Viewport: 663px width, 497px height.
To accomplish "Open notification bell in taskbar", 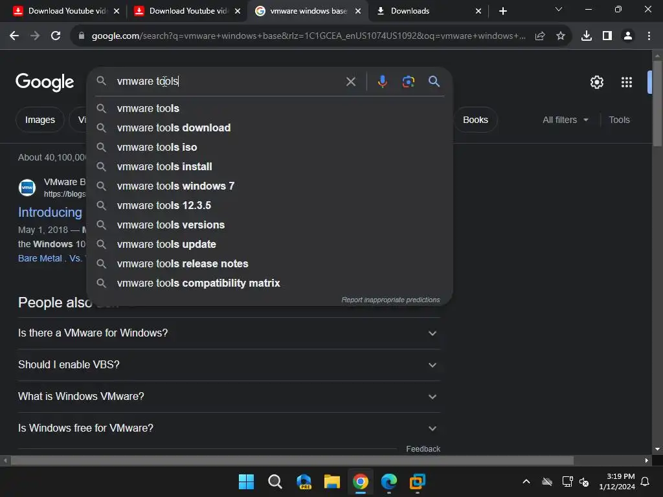I will pos(646,481).
